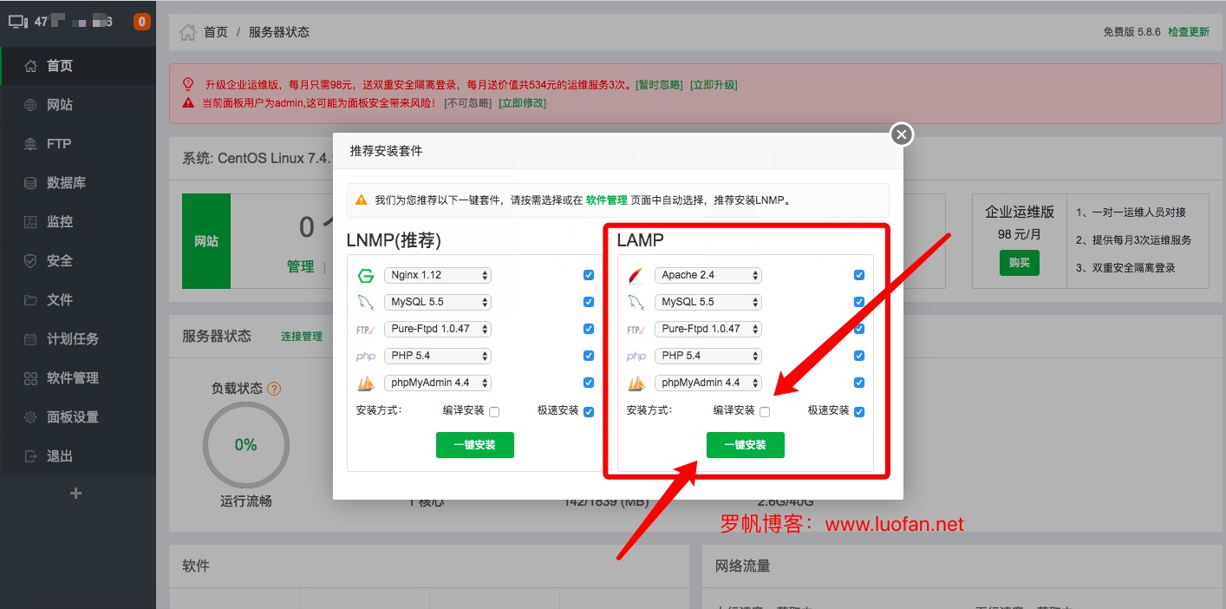This screenshot has height=609, width=1226.
Task: Click the green 购买 button
Action: click(1019, 263)
